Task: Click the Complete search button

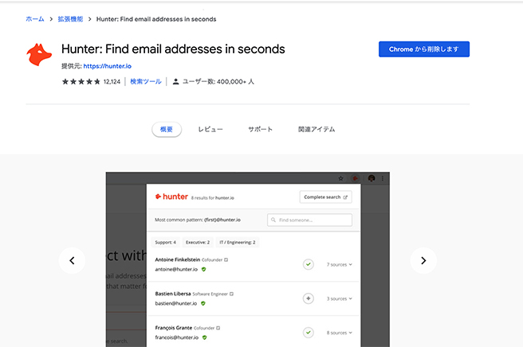Action: coord(325,197)
